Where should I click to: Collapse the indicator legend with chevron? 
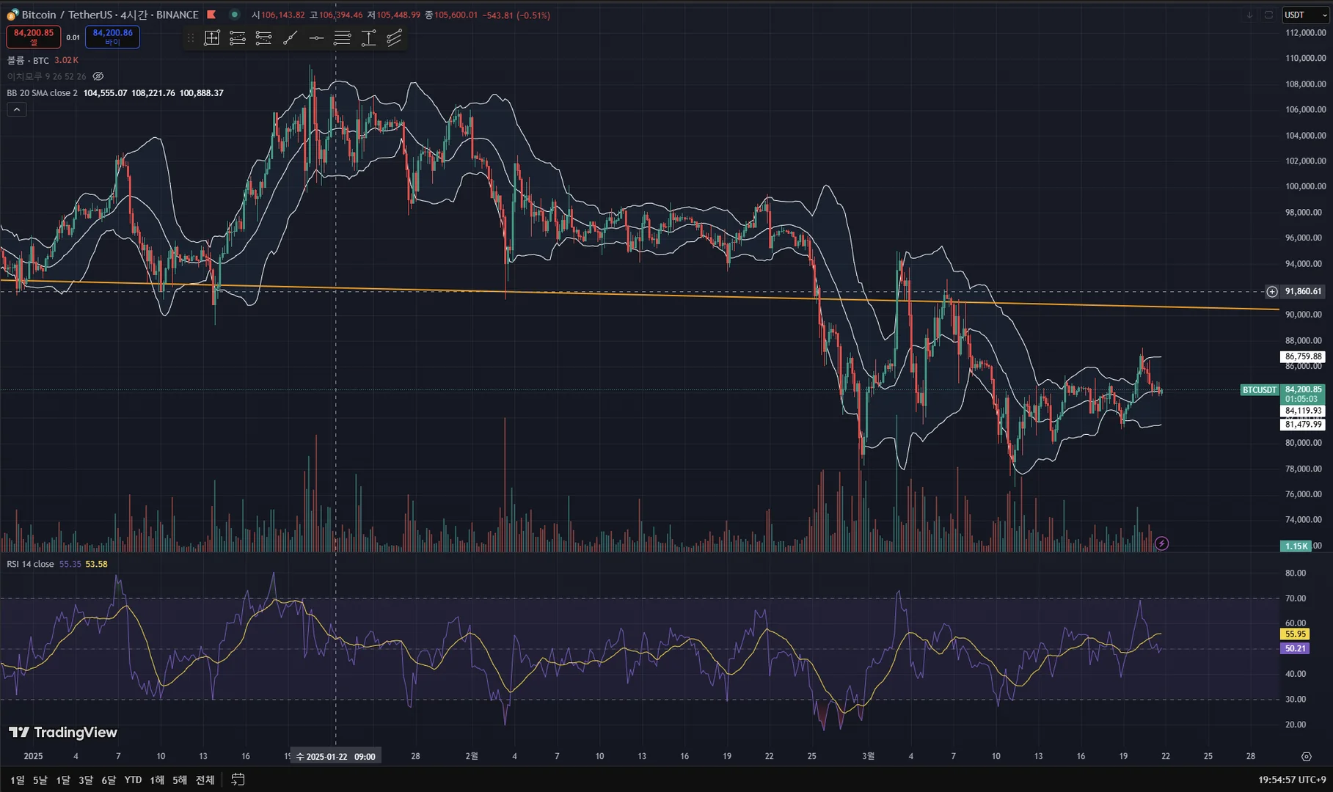click(17, 109)
